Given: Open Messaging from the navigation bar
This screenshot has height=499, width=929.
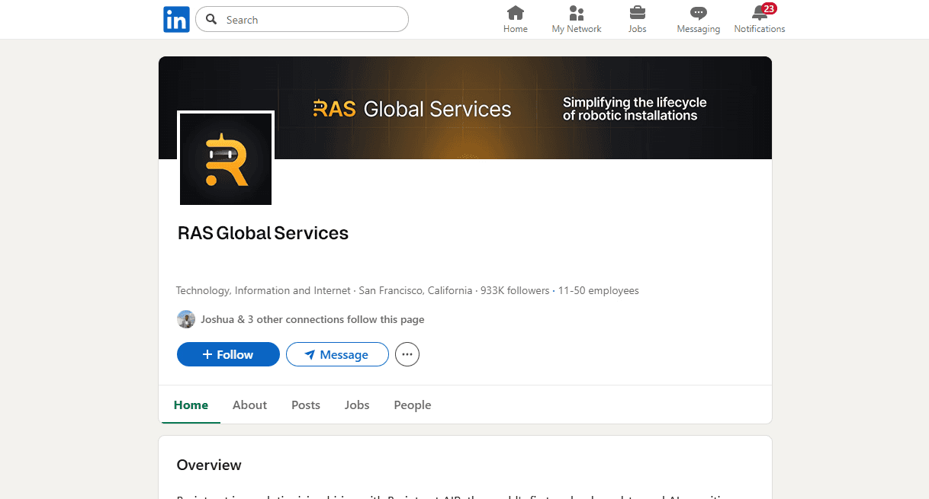Looking at the screenshot, I should tap(698, 20).
